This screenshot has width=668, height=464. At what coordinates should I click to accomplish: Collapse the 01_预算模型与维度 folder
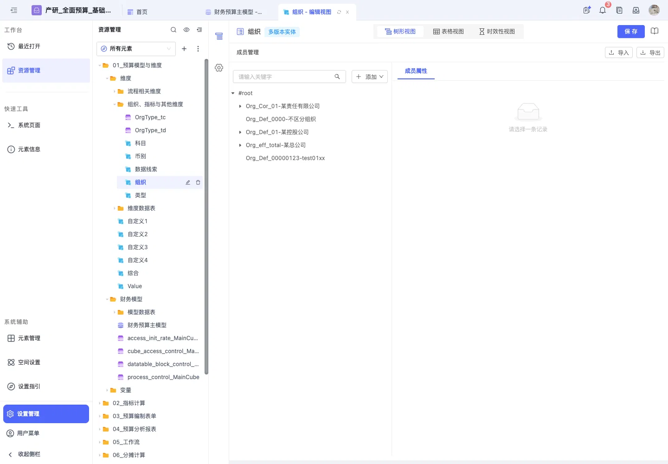pos(100,65)
